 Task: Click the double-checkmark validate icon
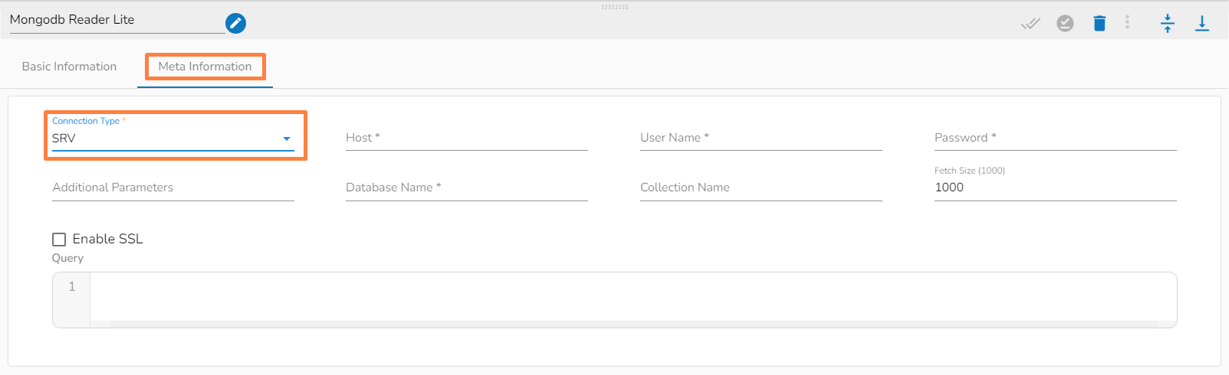coord(1030,24)
